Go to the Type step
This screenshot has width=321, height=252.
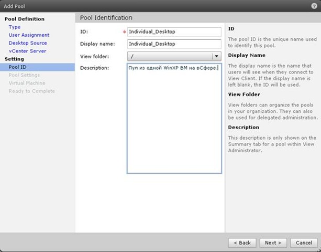point(15,27)
